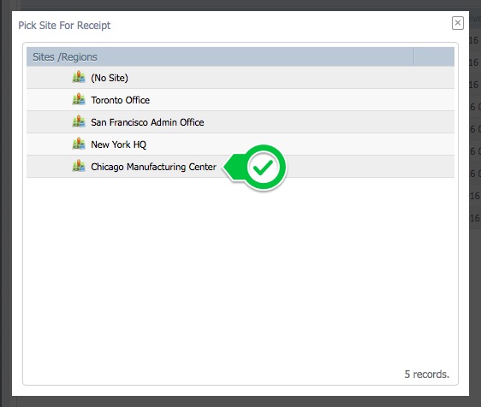
Task: Pick the New York HQ site
Action: (240, 145)
